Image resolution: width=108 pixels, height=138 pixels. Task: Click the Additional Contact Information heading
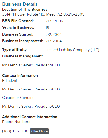pos(30,117)
